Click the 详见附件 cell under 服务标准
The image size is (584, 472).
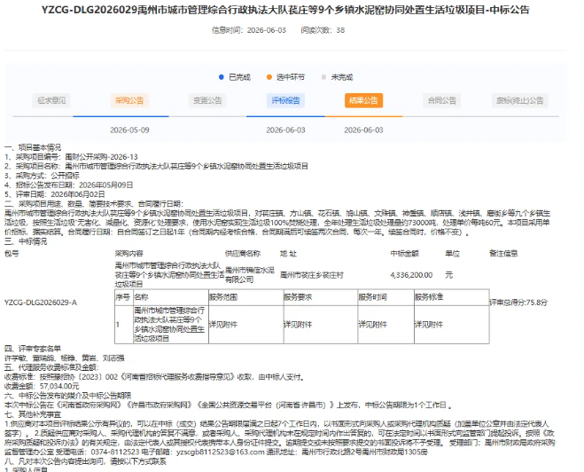[429, 325]
